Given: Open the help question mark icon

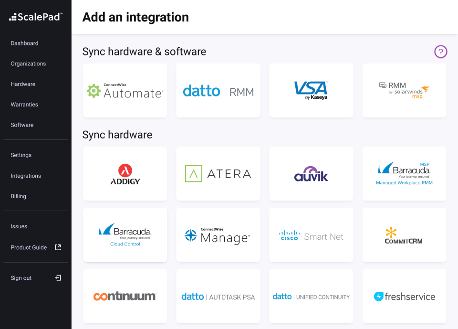Looking at the screenshot, I should click(x=440, y=52).
